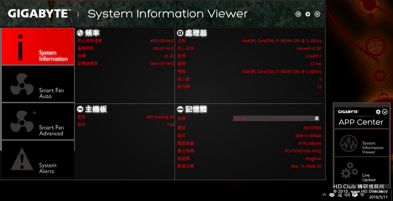Click the safely remove hardware tray icon
This screenshot has width=393, height=201.
coord(332,195)
